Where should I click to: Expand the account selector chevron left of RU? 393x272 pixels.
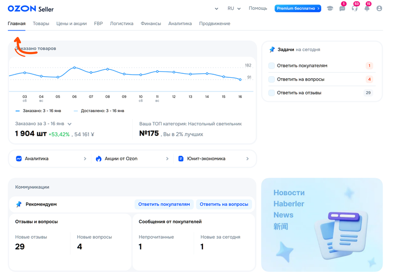(217, 8)
